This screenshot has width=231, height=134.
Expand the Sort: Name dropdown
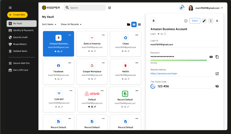pyautogui.click(x=49, y=24)
